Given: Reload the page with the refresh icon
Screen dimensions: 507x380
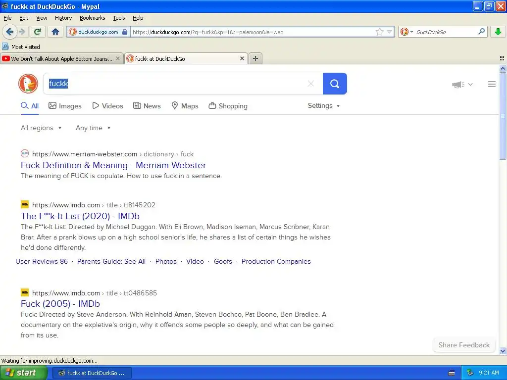Looking at the screenshot, I should 37,32.
